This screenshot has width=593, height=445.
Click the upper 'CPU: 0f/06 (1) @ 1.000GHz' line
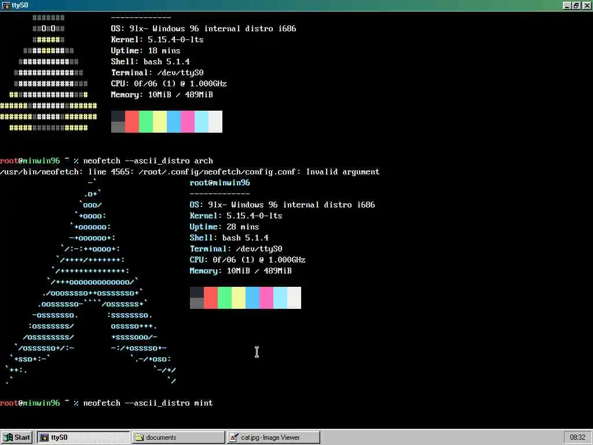coord(169,83)
